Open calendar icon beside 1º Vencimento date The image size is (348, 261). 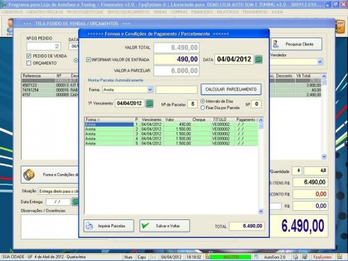click(x=150, y=104)
